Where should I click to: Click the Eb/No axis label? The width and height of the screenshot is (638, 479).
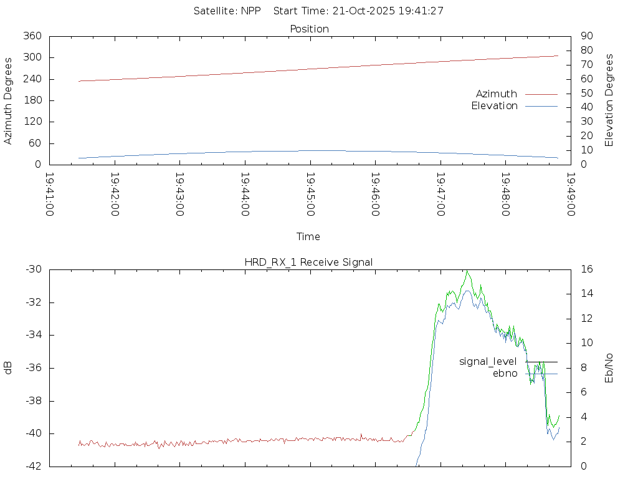[609, 367]
